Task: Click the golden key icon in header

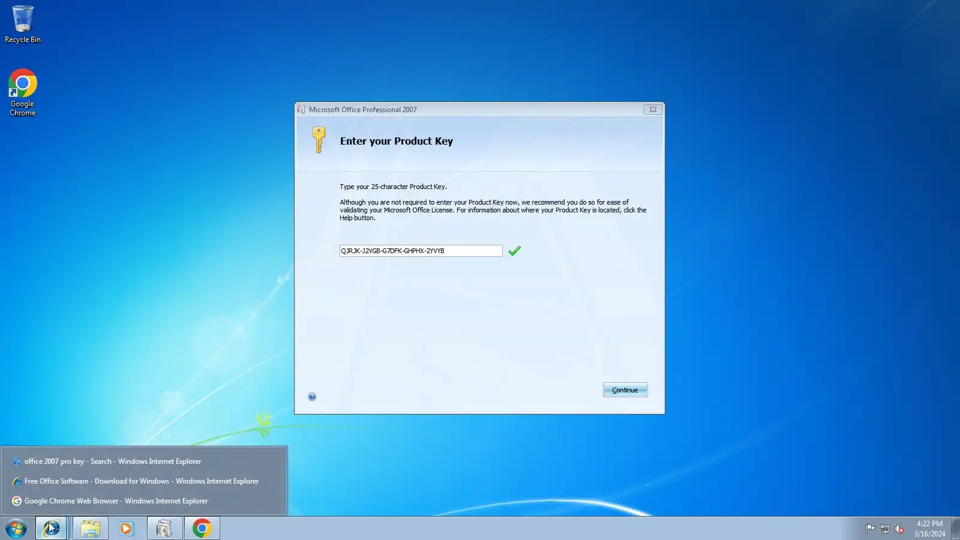Action: click(x=319, y=140)
